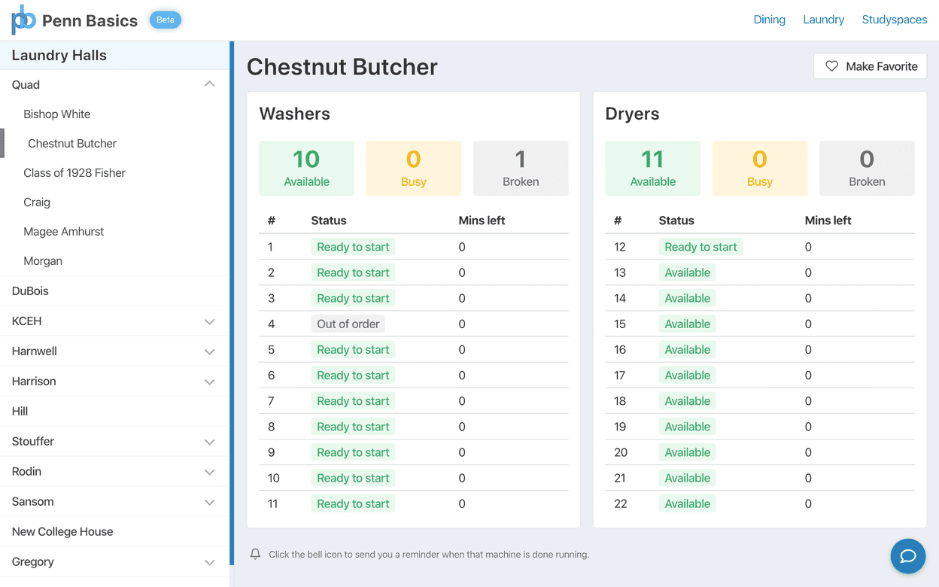This screenshot has height=587, width=939.
Task: Click the heart icon in Make Favorite
Action: click(831, 66)
